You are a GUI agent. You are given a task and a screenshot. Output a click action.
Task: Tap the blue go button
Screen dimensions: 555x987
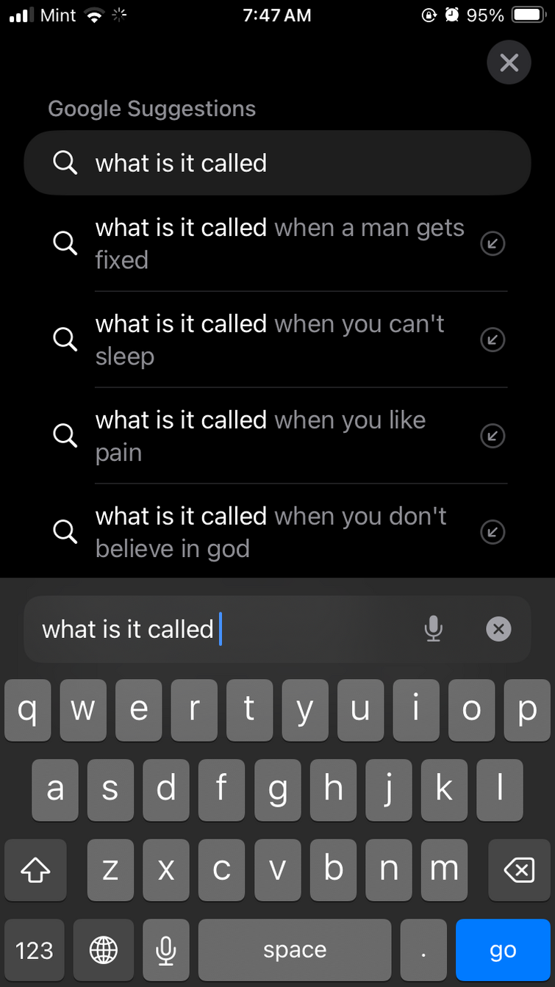[503, 950]
